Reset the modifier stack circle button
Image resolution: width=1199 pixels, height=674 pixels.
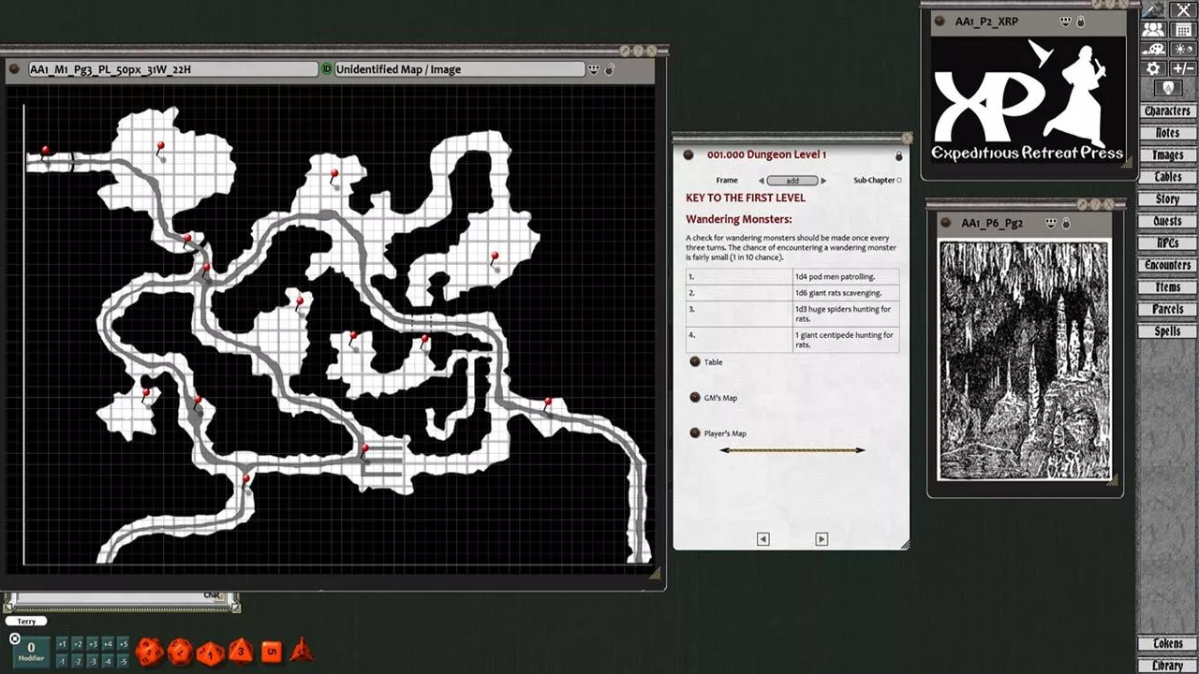click(14, 638)
